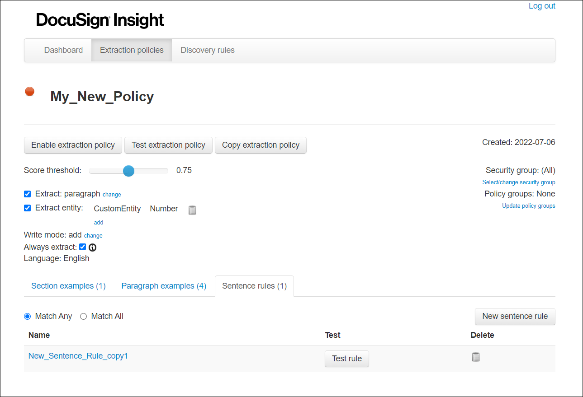Click add link under Extract entity
This screenshot has height=397, width=583.
point(99,222)
